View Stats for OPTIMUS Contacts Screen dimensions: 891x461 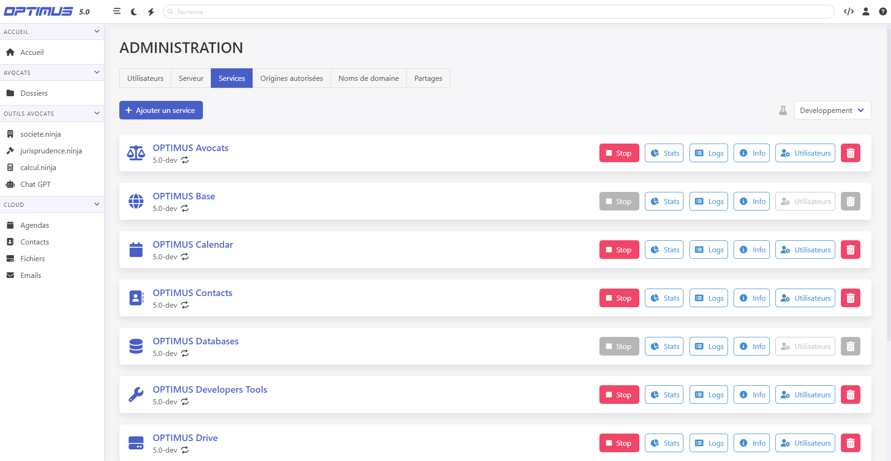click(x=664, y=298)
